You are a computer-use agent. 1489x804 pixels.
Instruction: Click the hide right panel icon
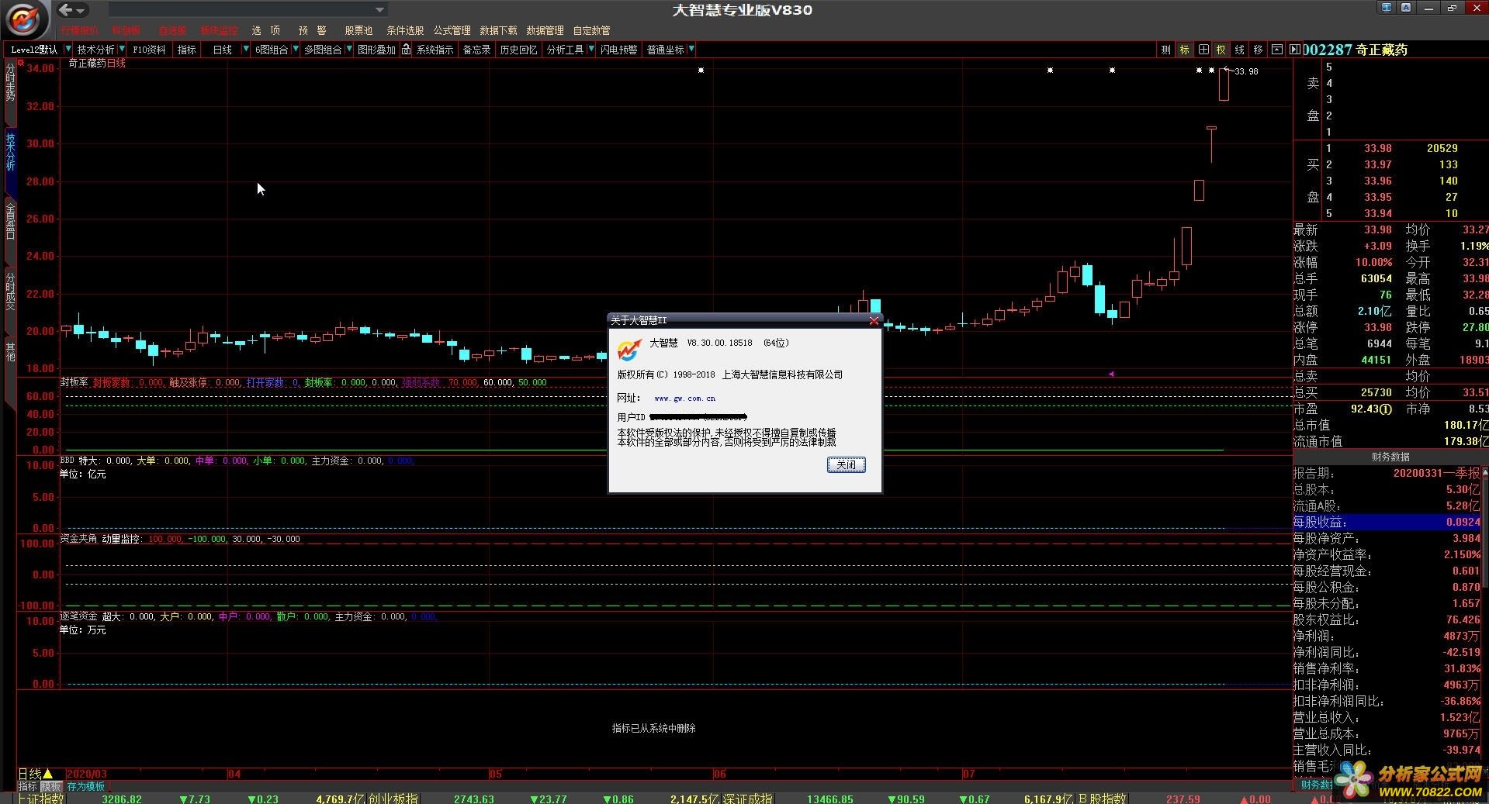pyautogui.click(x=1294, y=50)
